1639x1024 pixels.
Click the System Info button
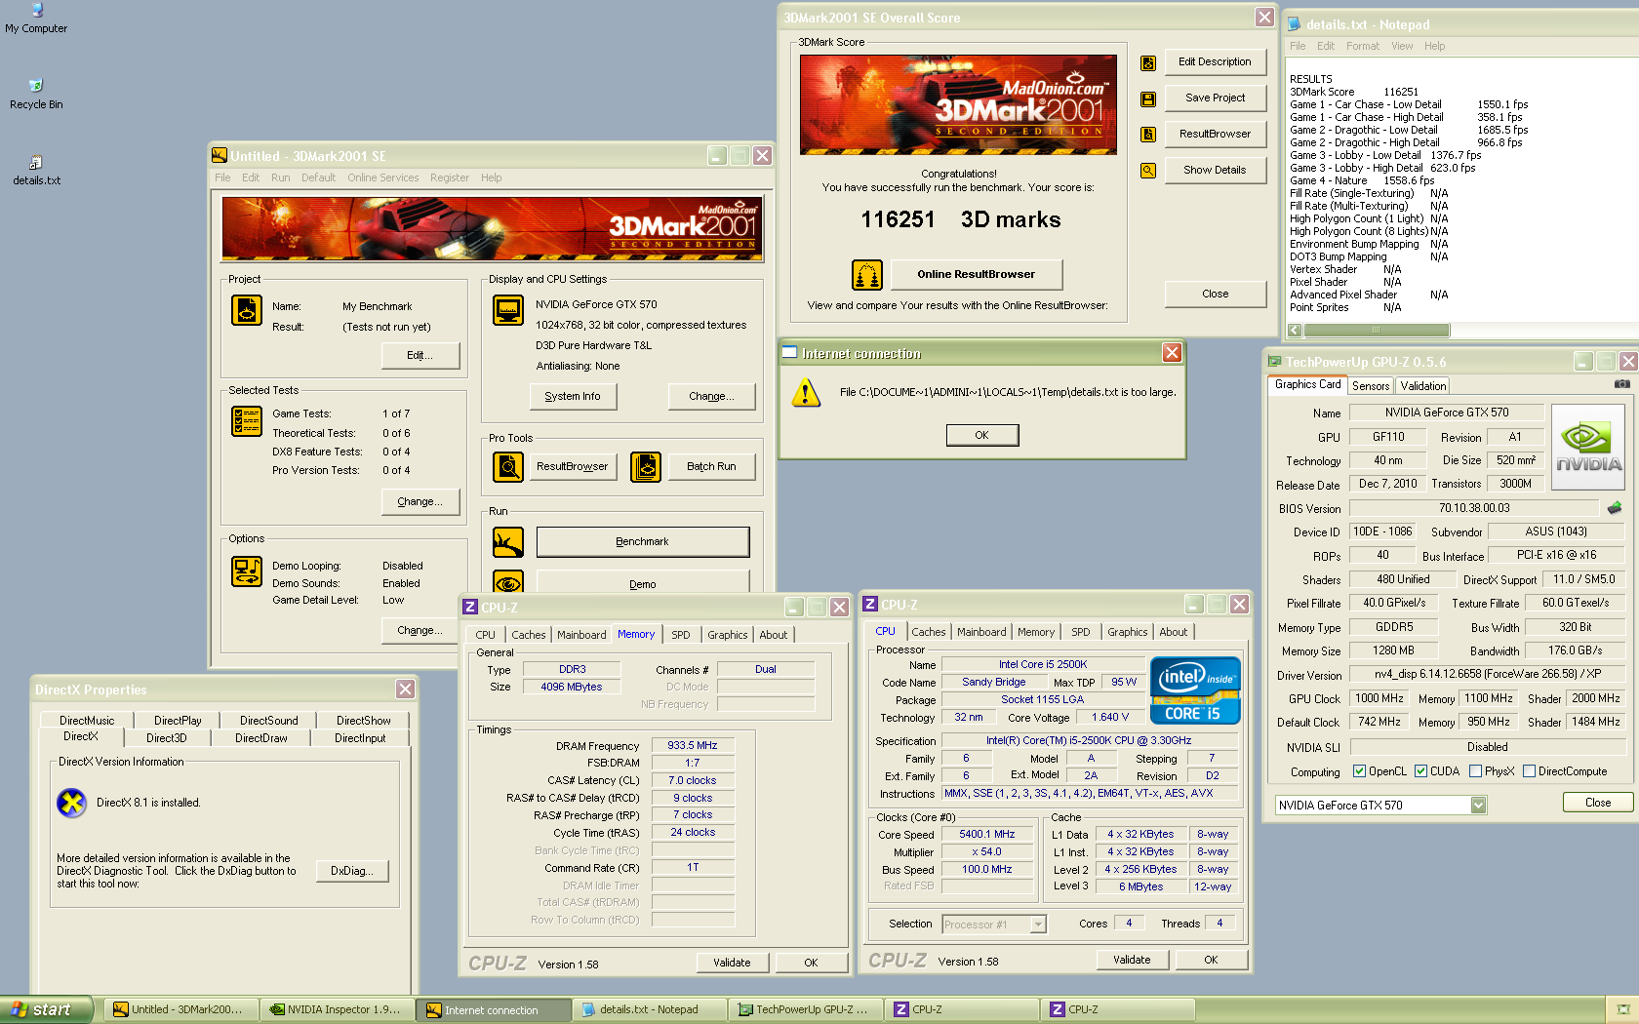(572, 396)
